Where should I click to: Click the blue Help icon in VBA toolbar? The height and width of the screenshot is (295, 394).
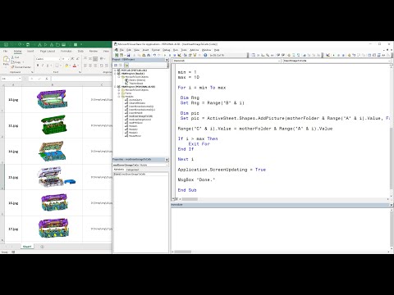click(x=205, y=55)
